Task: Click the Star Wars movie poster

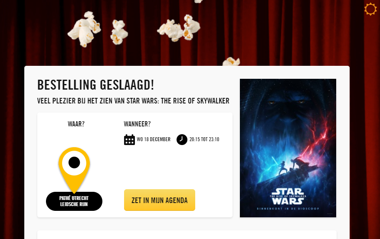Action: click(288, 148)
